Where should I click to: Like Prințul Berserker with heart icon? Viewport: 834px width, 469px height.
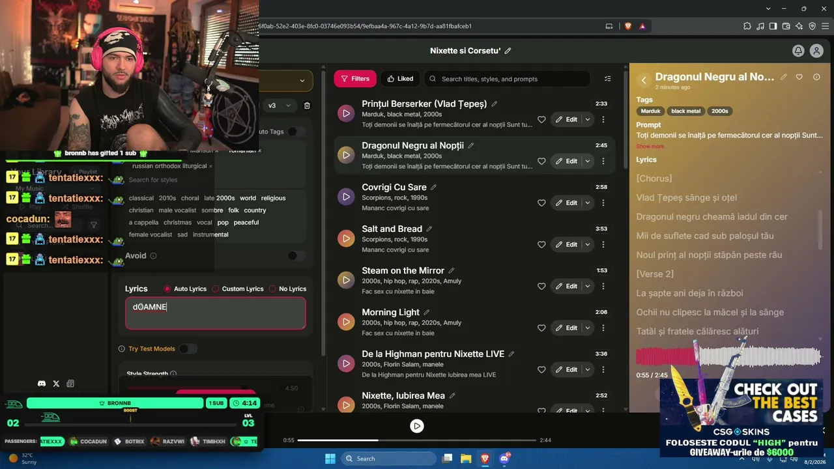pyautogui.click(x=541, y=120)
